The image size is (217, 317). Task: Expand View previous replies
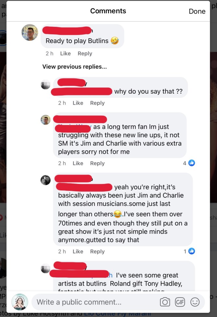tap(74, 67)
